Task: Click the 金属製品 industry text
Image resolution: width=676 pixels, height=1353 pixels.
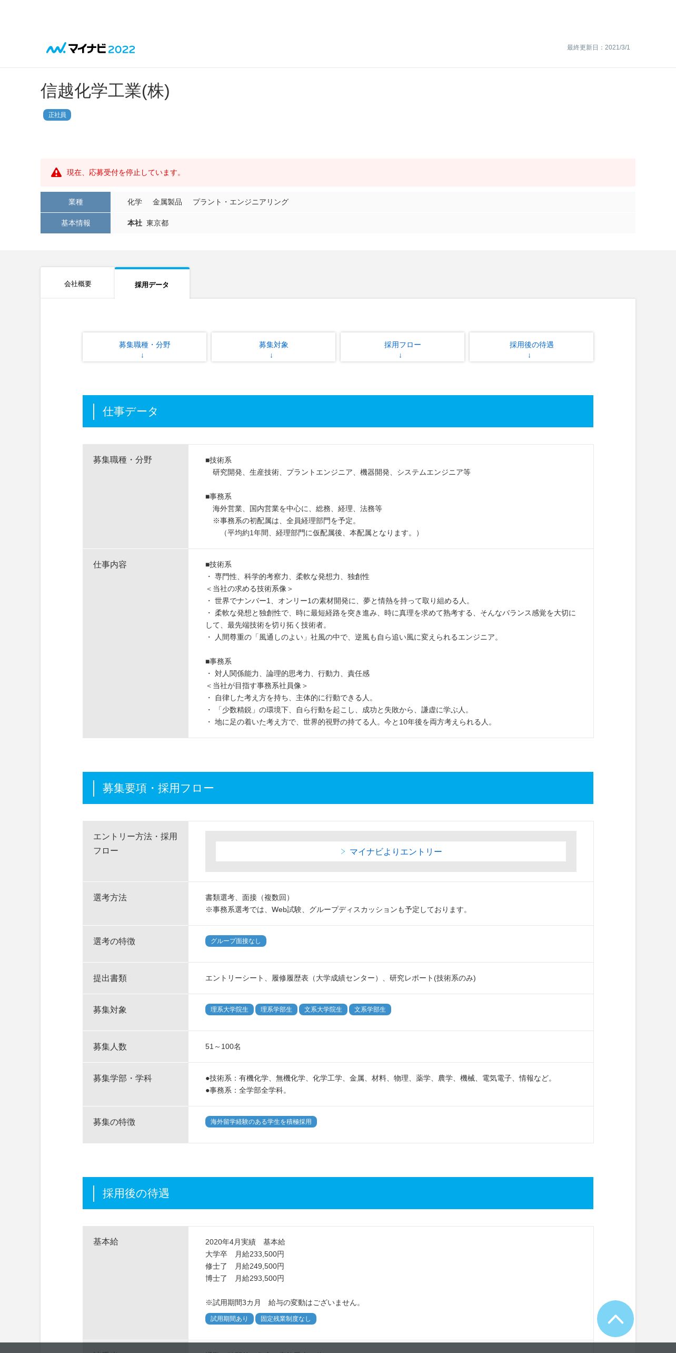Action: coord(167,202)
